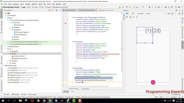The image size is (184, 103).
Task: Open orientation dropdown in preview toolbar
Action: pyautogui.click(x=133, y=13)
